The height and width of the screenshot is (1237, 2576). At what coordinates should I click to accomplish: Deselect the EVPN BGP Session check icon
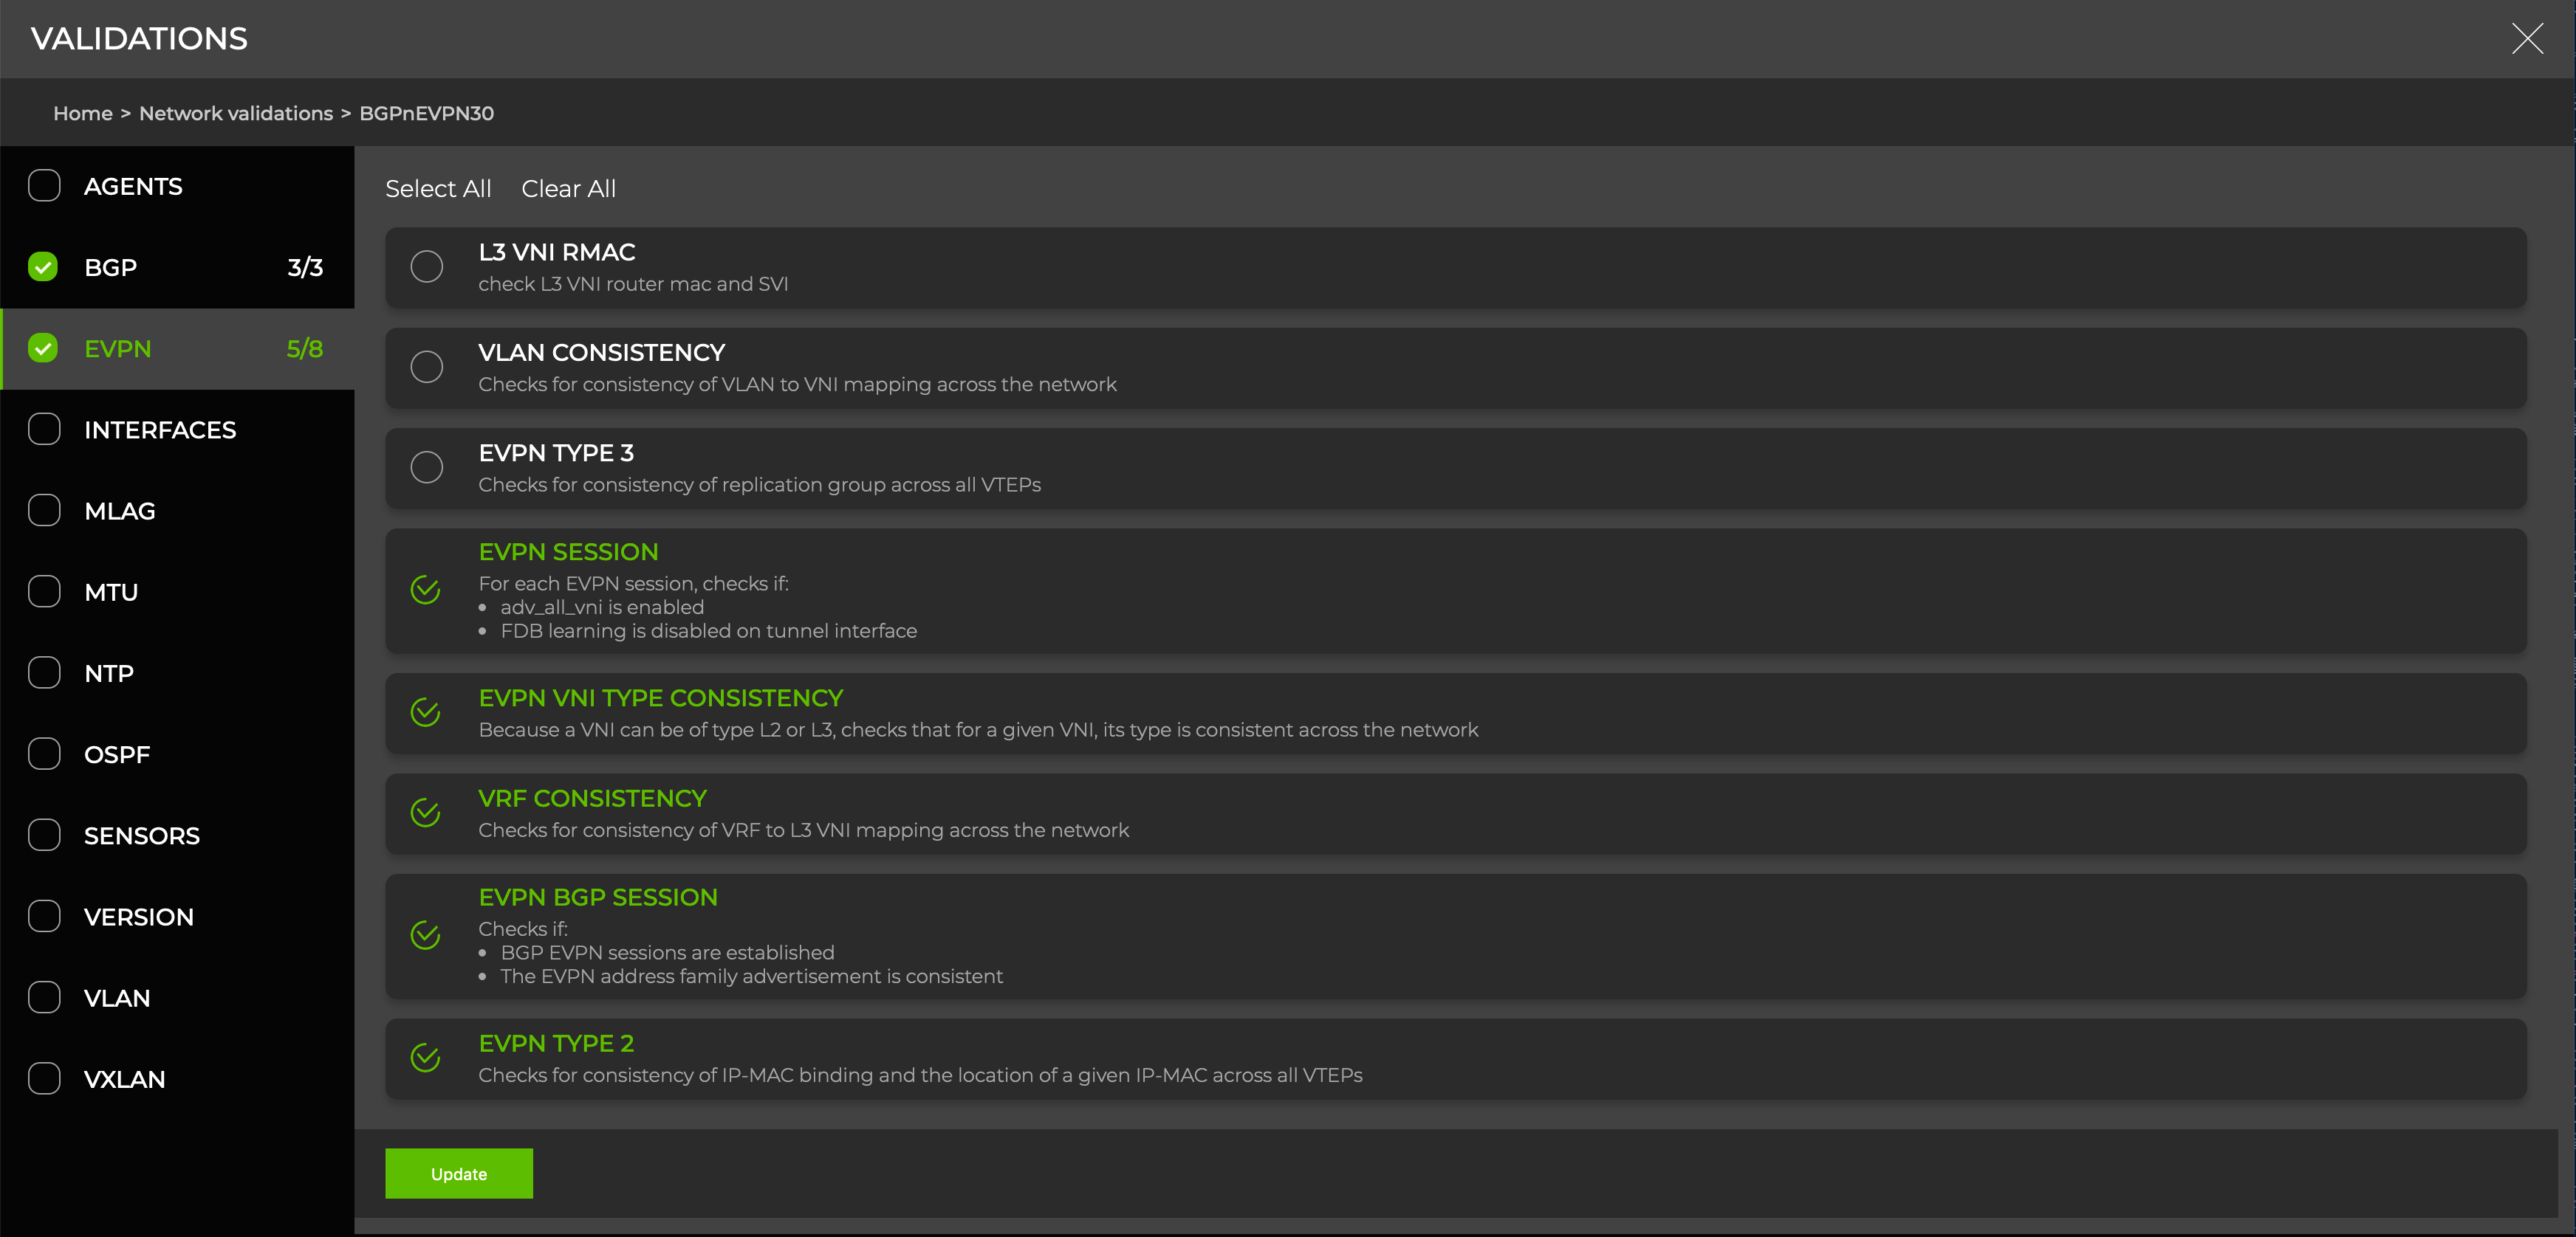click(426, 935)
